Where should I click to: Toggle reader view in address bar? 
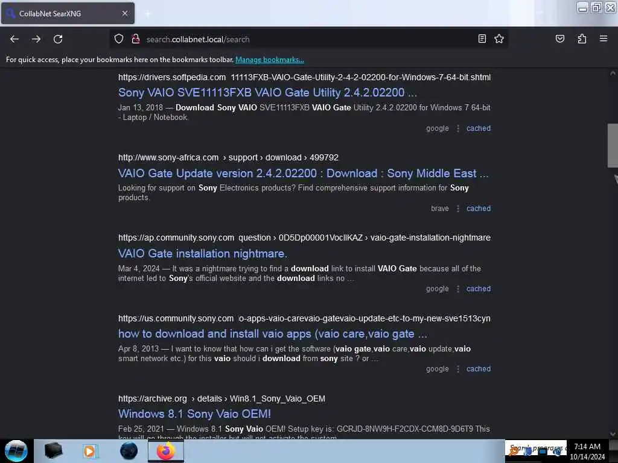[482, 39]
